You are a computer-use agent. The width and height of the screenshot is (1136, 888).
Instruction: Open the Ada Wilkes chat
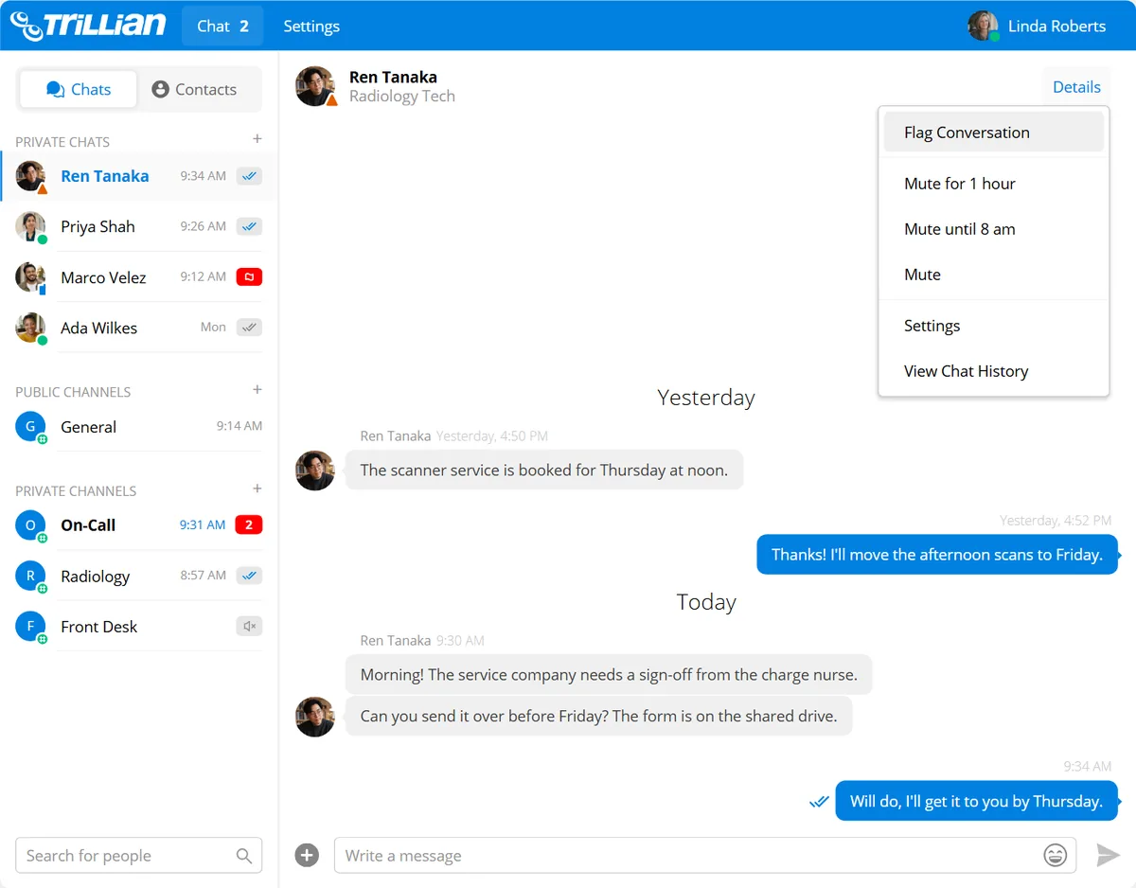pyautogui.click(x=139, y=328)
